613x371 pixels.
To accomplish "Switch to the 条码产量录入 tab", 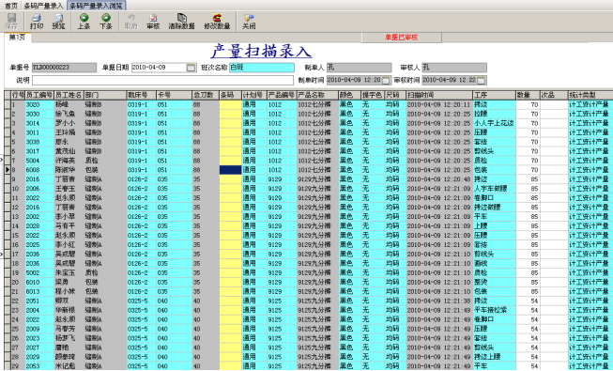I will pos(43,6).
